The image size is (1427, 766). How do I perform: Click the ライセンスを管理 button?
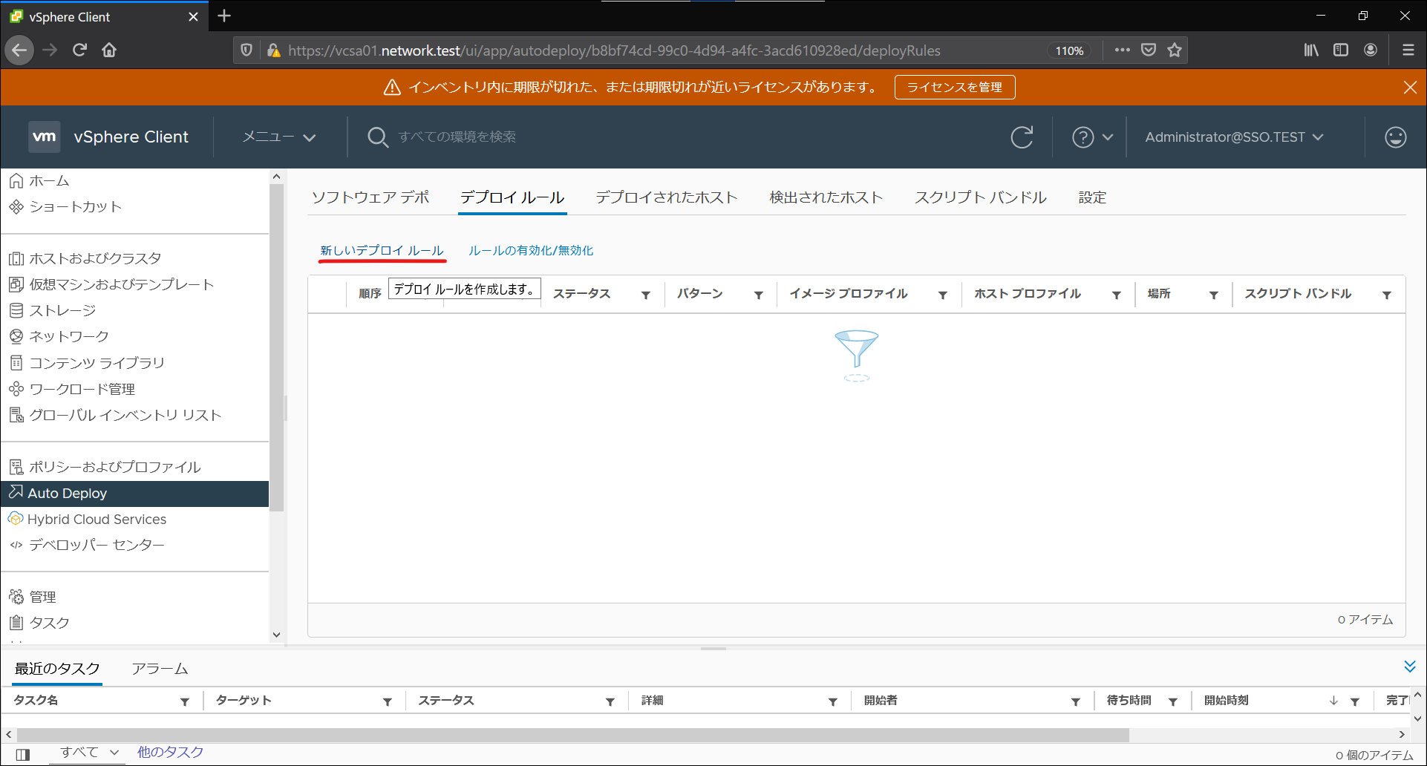pos(955,88)
